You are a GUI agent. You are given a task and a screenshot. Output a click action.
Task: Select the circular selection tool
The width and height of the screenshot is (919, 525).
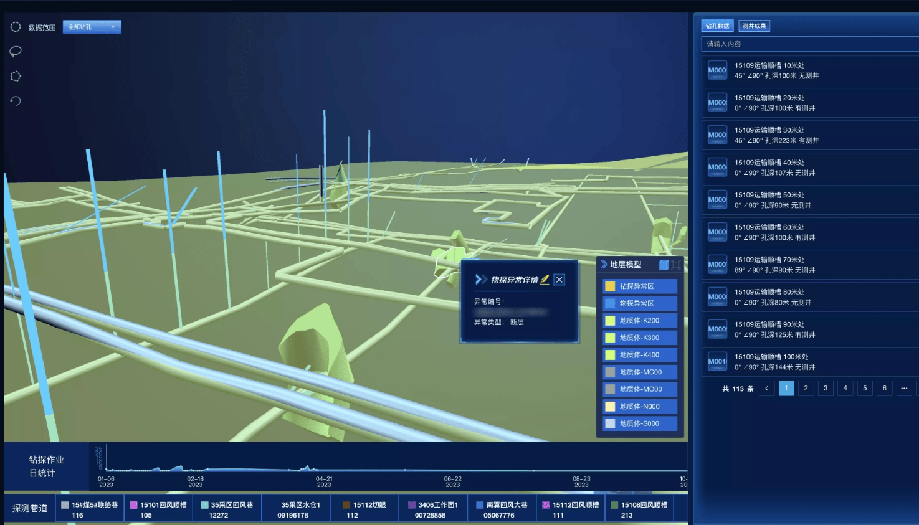coord(16,27)
